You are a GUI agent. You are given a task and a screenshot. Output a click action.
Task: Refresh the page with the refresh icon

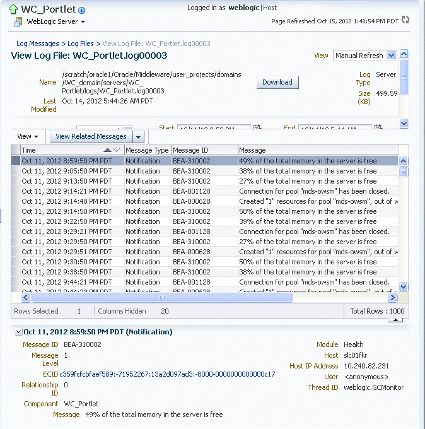pyautogui.click(x=405, y=20)
